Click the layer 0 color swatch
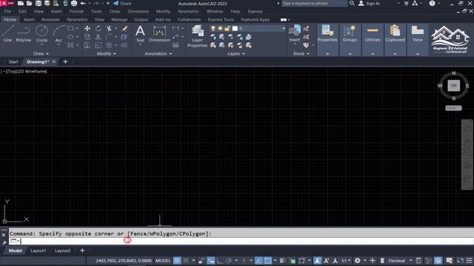Viewport: 474px width, 266px height. 235,28
